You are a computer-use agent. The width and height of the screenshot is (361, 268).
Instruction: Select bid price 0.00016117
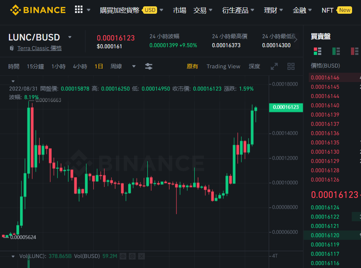[325, 254]
